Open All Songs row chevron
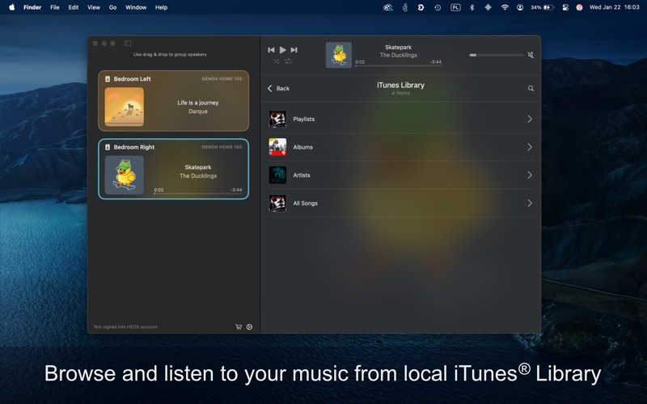Screen dimensions: 647x404 530,204
